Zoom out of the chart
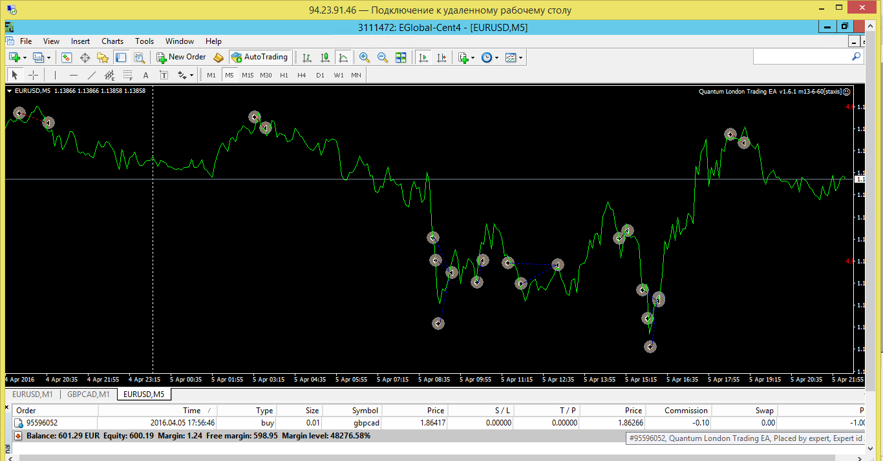The height and width of the screenshot is (461, 883). click(x=383, y=57)
